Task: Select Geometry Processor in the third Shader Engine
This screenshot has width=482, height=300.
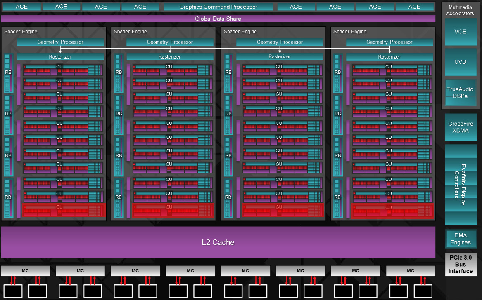Action: click(x=280, y=42)
